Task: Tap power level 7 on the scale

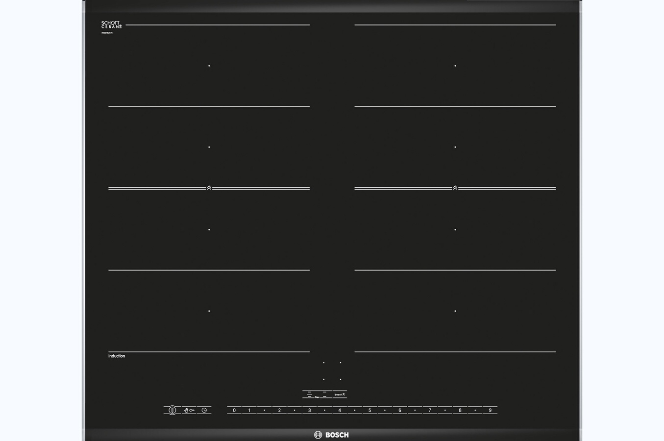Action: (x=430, y=410)
